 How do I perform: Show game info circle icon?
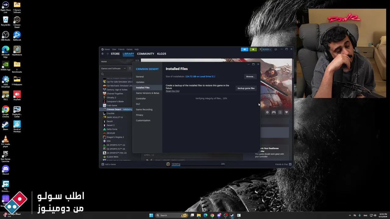tap(280, 112)
